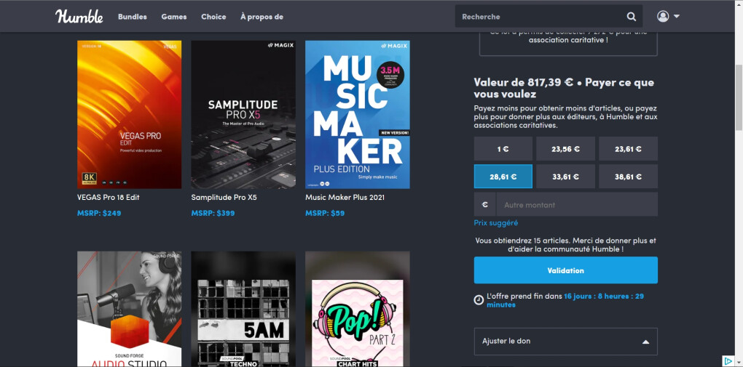Expand the Ajuster le don section
Image resolution: width=743 pixels, height=367 pixels.
[x=566, y=342]
